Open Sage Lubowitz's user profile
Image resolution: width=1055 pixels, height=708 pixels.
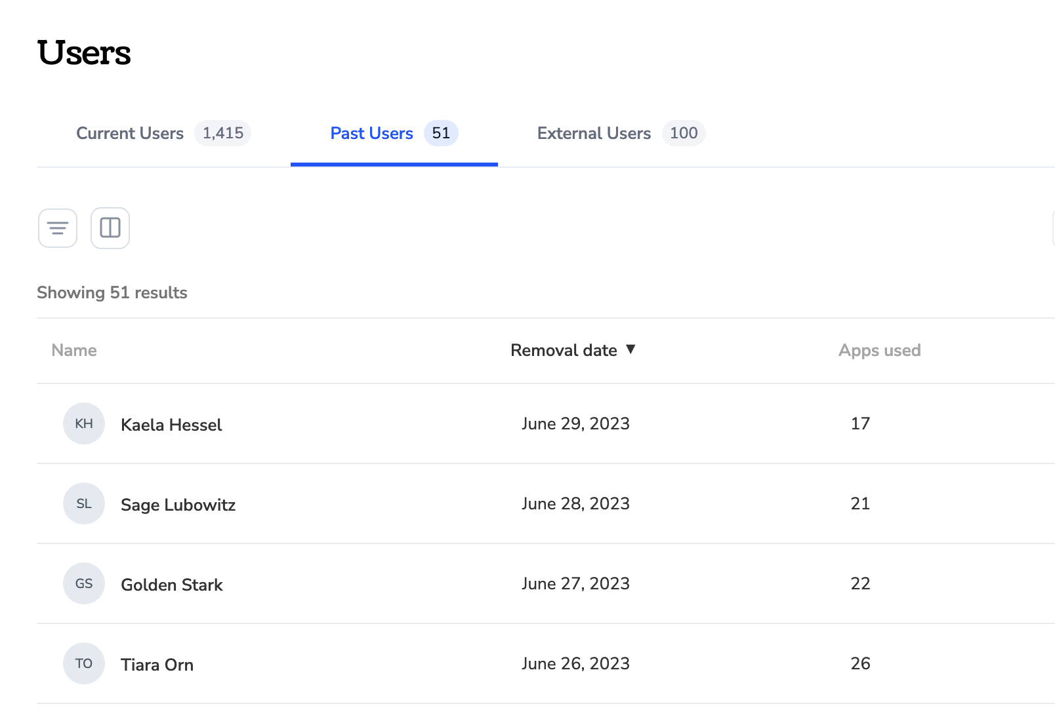tap(178, 505)
